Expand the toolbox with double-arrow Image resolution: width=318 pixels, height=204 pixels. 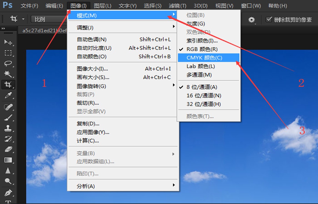coord(3,29)
